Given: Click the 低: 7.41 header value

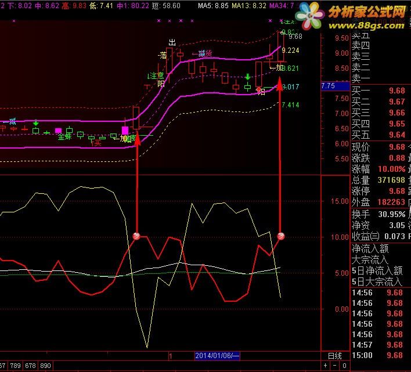Looking at the screenshot, I should 101,5.
